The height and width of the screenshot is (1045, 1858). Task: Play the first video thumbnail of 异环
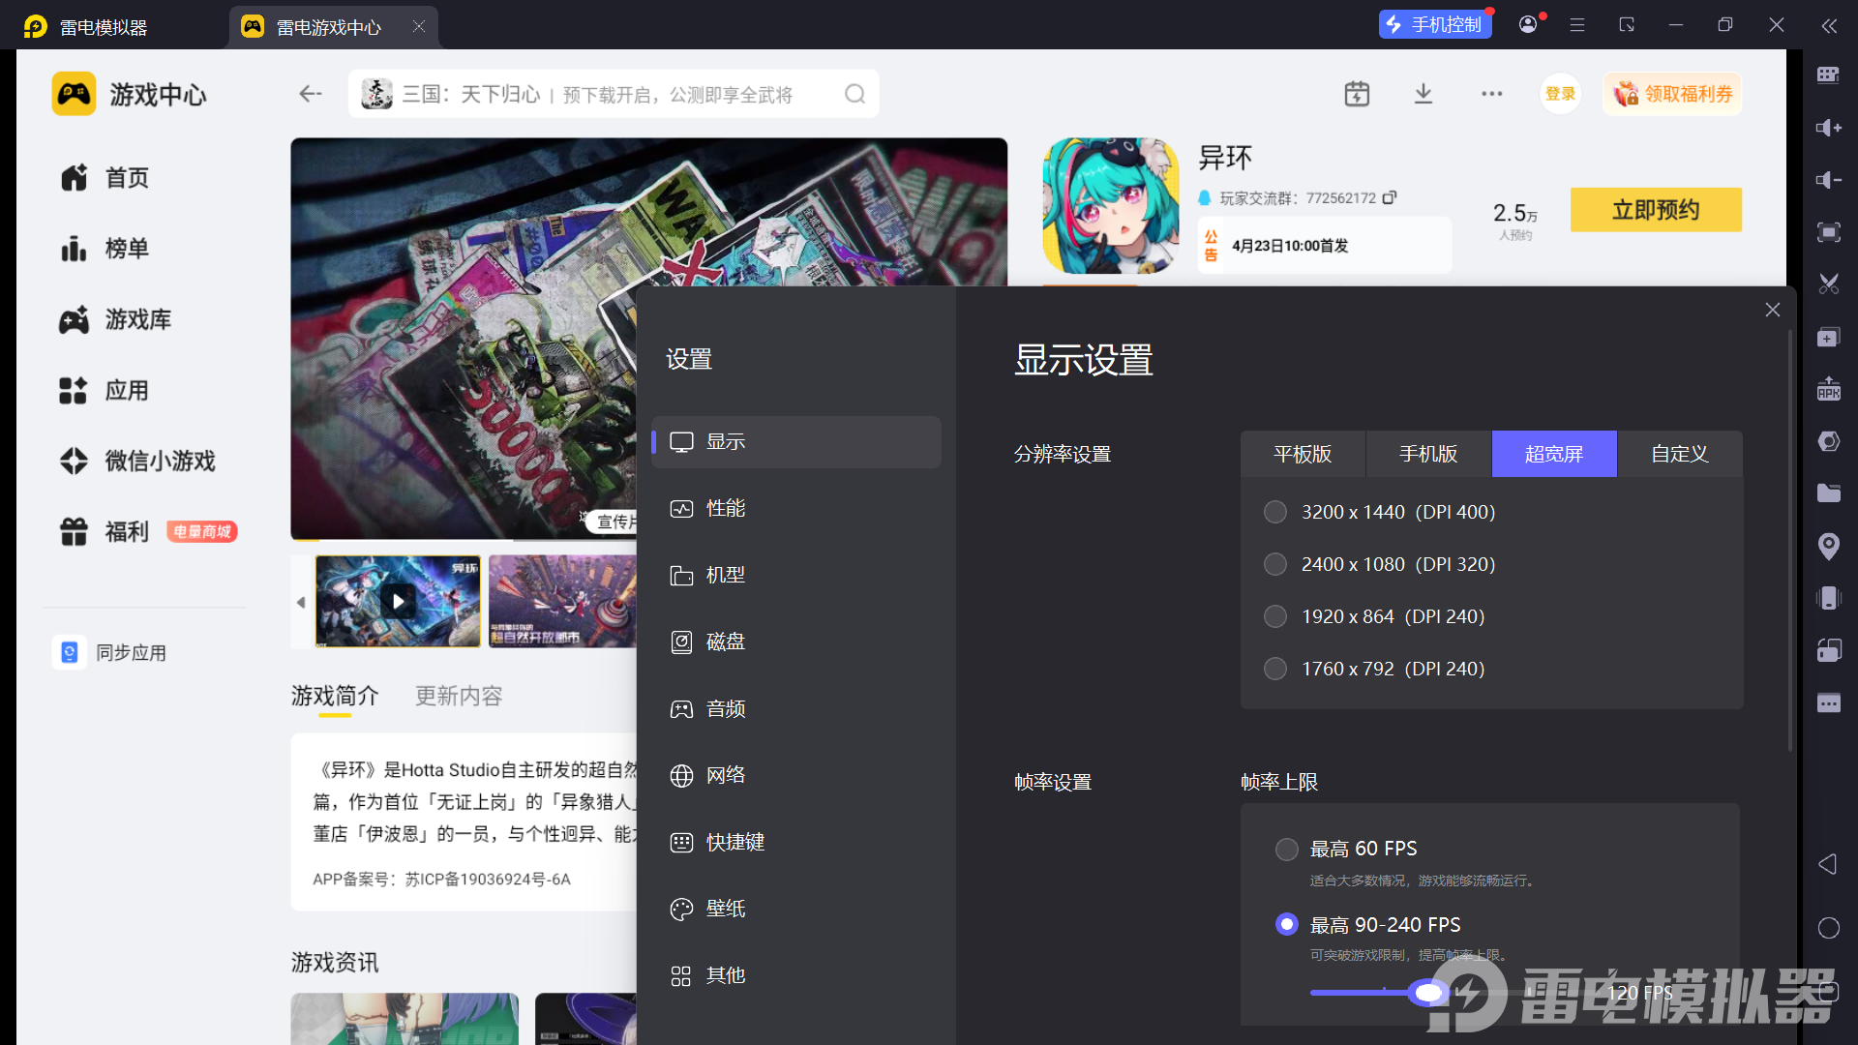coord(398,601)
